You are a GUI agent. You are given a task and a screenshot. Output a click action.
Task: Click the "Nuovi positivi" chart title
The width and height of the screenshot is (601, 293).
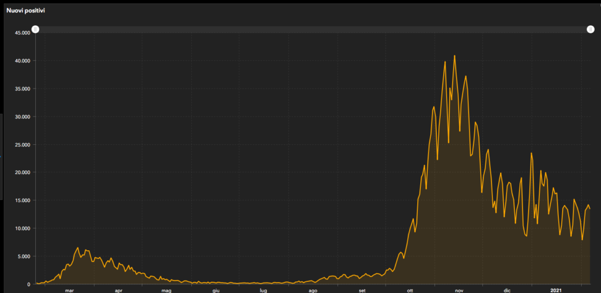tap(26, 11)
